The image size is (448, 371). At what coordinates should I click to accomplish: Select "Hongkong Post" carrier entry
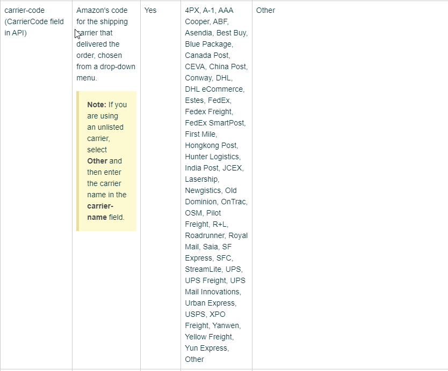click(211, 145)
